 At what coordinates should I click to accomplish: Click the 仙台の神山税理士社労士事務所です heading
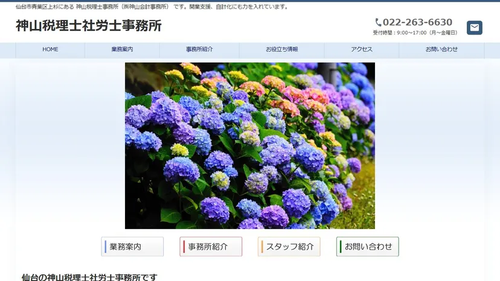89,277
